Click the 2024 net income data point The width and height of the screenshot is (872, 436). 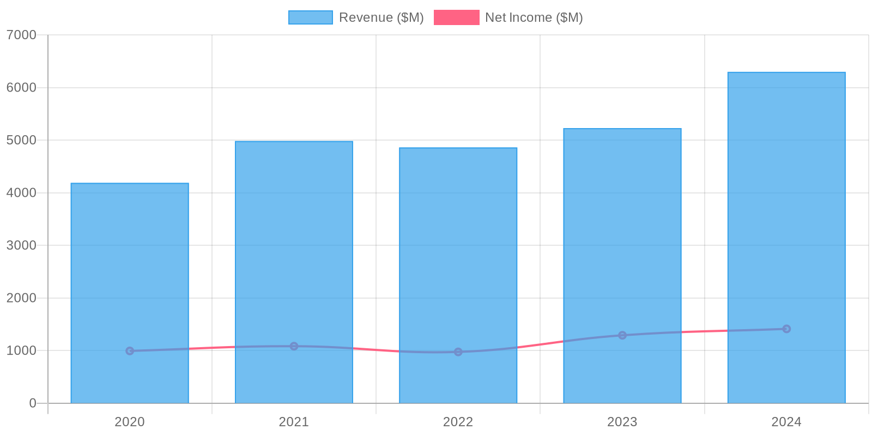tap(786, 329)
